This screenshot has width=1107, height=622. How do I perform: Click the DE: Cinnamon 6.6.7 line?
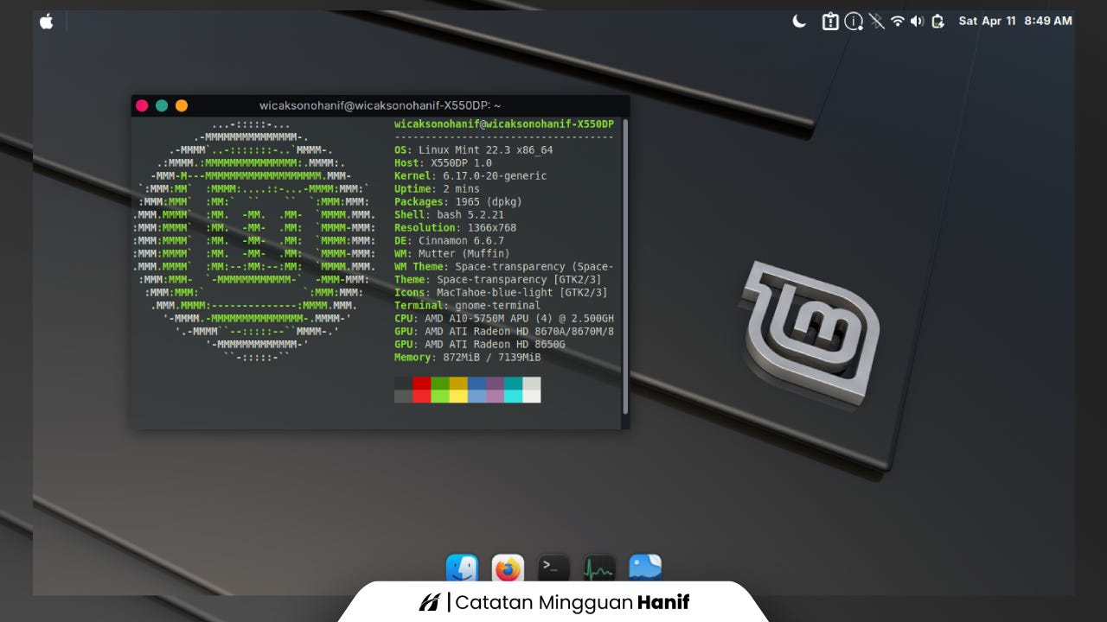point(449,241)
